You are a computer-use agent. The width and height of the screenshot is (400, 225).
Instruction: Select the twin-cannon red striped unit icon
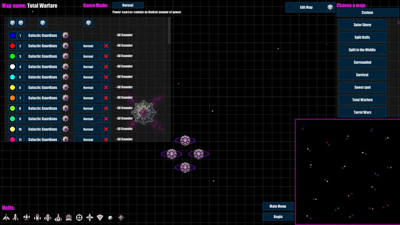[x=69, y=218]
